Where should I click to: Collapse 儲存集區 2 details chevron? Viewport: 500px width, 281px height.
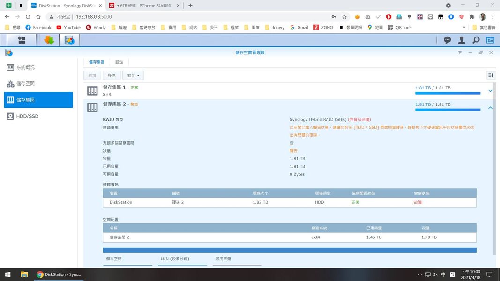coord(490,108)
